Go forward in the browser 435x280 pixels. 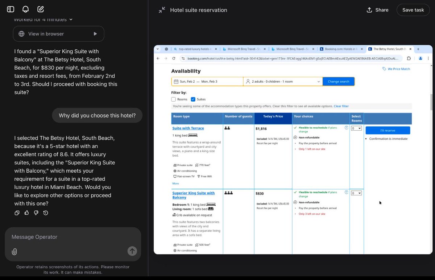click(166, 58)
